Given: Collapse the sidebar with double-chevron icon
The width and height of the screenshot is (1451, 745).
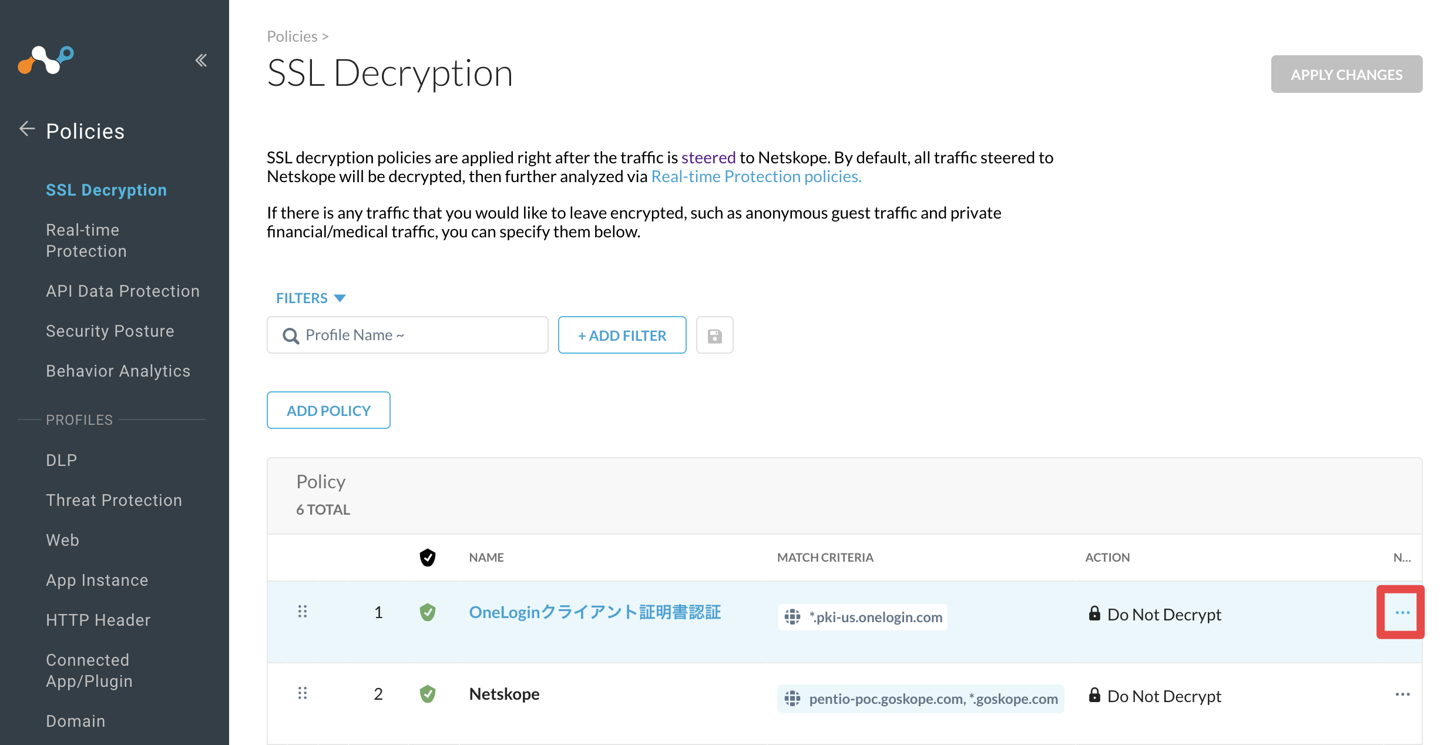Looking at the screenshot, I should (201, 60).
